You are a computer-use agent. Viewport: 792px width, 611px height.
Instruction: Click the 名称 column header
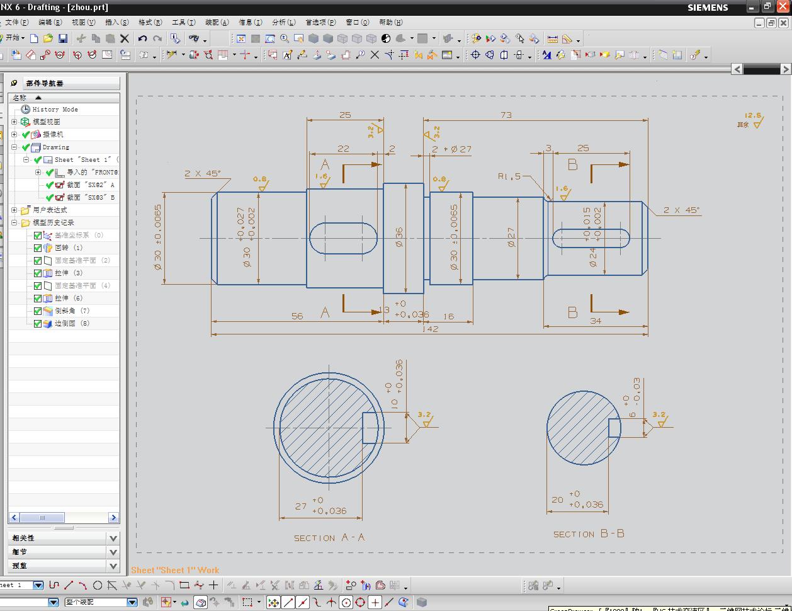point(20,98)
